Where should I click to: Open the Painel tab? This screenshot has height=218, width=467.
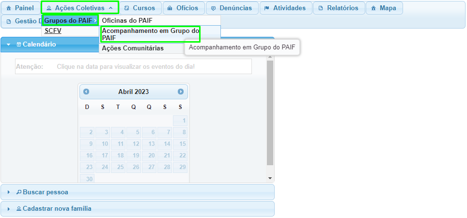pos(20,8)
